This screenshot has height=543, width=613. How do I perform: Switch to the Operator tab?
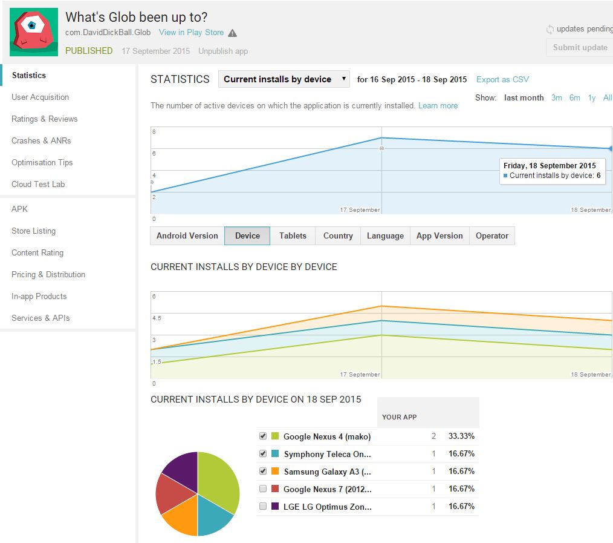(492, 235)
